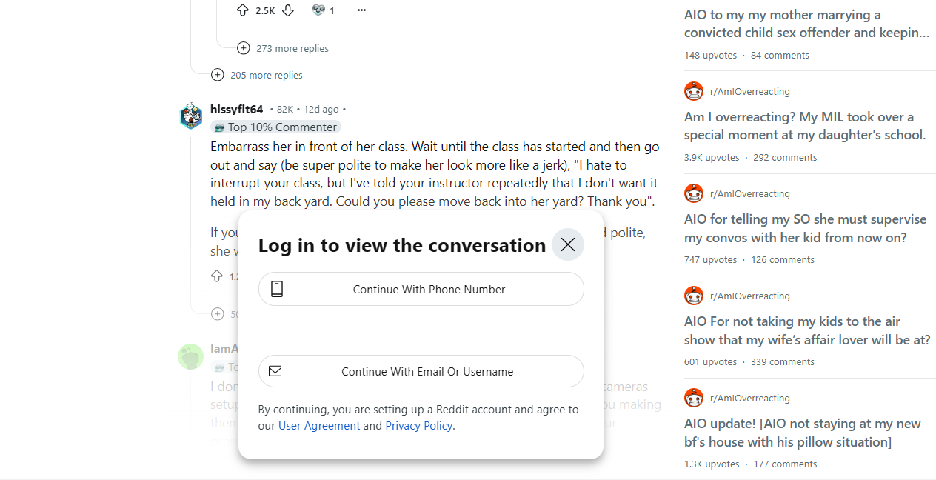Continue With Email Or Username
Viewport: 936px width, 480px height.
pos(421,371)
